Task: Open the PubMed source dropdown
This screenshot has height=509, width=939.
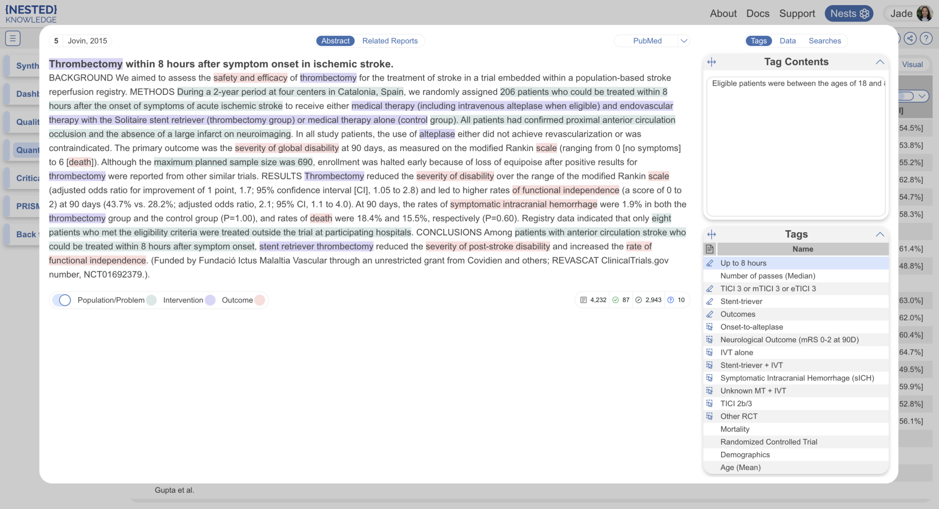Action: click(x=684, y=41)
